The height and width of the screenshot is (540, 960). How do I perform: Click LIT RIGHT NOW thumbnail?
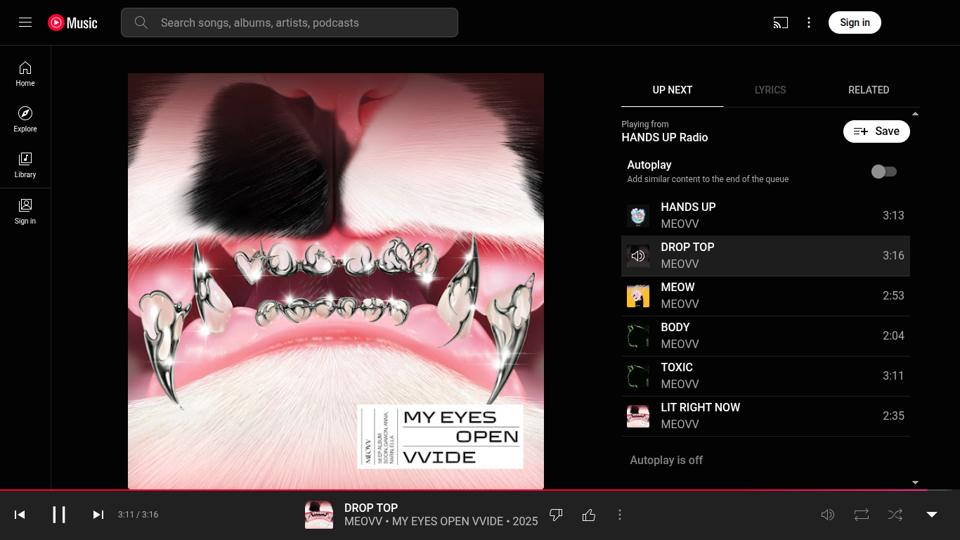638,416
